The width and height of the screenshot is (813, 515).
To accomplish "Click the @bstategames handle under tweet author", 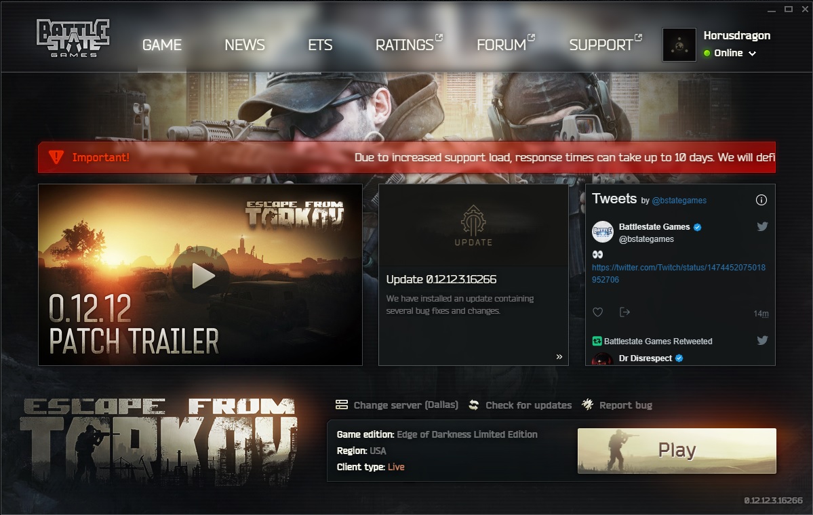I will [646, 239].
